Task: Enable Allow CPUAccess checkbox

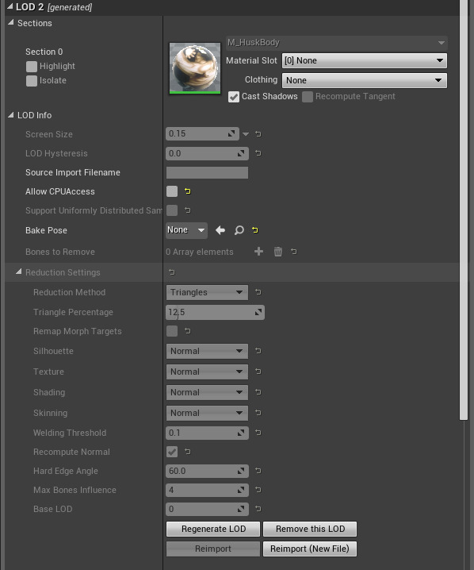Action: click(172, 191)
